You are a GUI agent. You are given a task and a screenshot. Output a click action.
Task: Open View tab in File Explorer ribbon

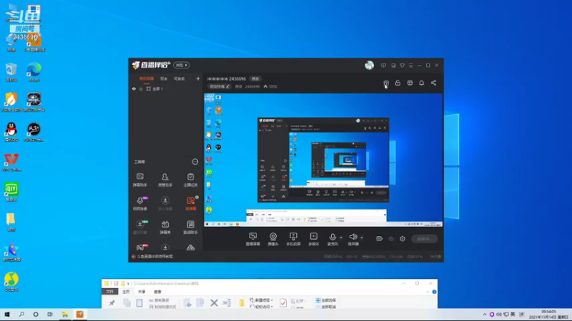pos(157,292)
